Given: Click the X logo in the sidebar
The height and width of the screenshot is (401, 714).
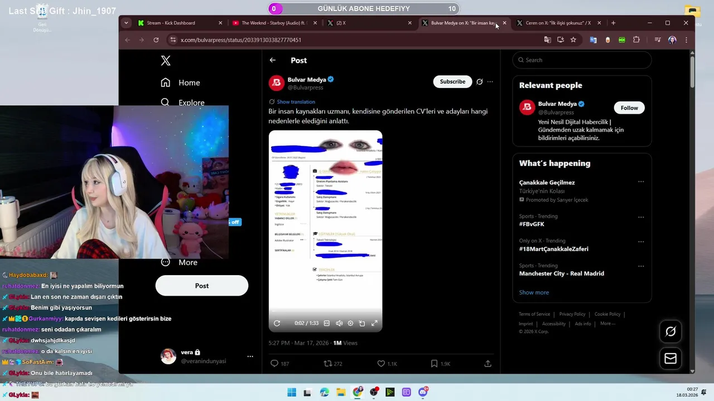Looking at the screenshot, I should coord(166,61).
